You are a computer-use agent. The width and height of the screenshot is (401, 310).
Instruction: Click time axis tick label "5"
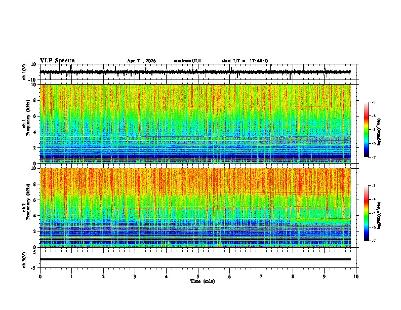tap(198, 277)
